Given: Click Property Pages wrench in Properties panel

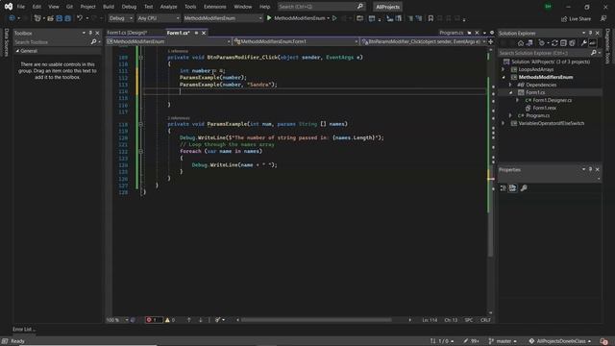Looking at the screenshot, I should pyautogui.click(x=524, y=188).
